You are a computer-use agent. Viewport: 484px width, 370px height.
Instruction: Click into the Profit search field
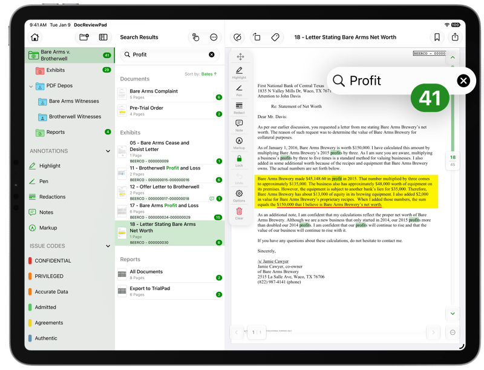(169, 55)
